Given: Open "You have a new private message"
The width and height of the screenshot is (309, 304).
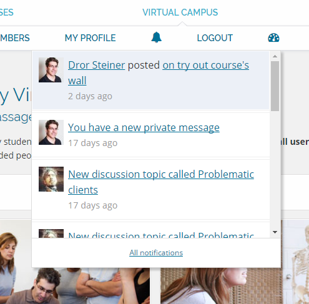Looking at the screenshot, I should 144,127.
